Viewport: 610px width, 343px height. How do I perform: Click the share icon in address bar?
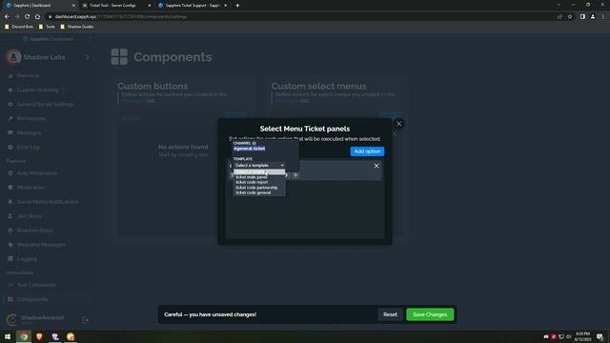[x=559, y=17]
